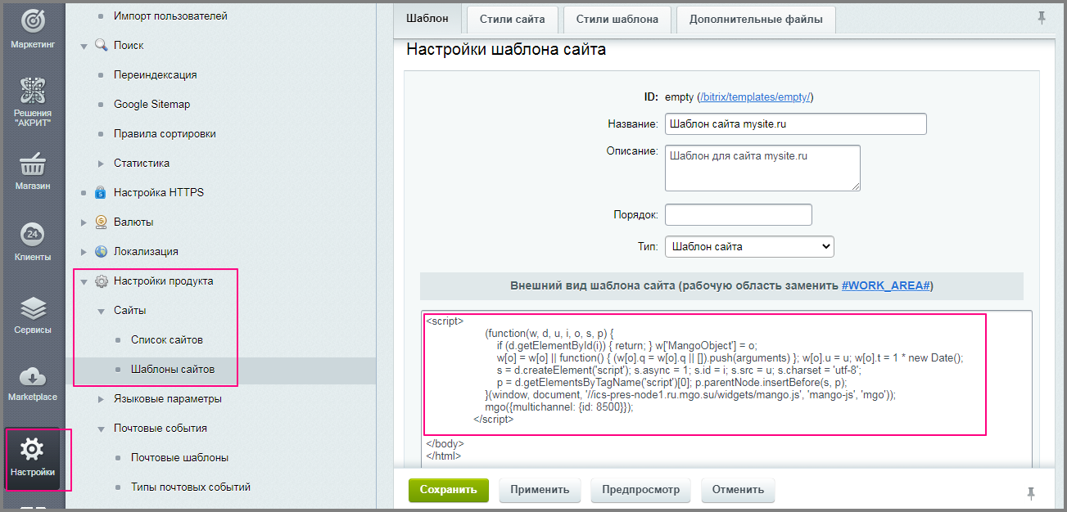This screenshot has width=1067, height=512.
Task: Collapse the Почтовые события branch
Action: pyautogui.click(x=101, y=429)
